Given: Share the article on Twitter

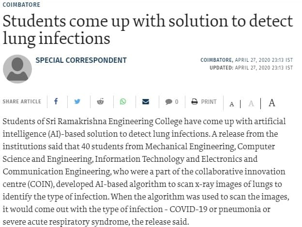Looking at the screenshot, I should click(77, 101).
